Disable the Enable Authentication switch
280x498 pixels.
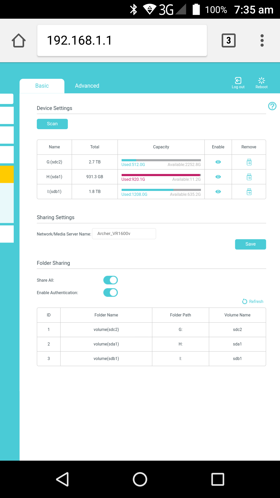(x=111, y=293)
